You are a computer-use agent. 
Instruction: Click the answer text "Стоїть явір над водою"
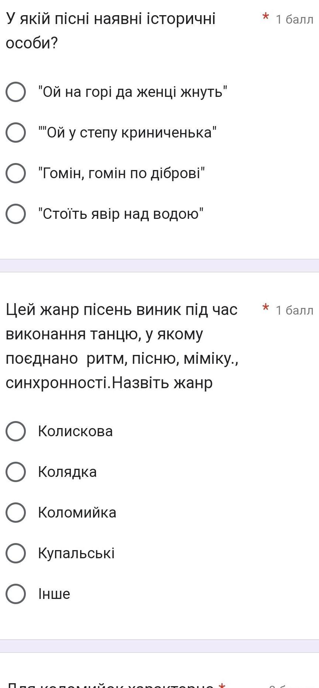pyautogui.click(x=121, y=214)
